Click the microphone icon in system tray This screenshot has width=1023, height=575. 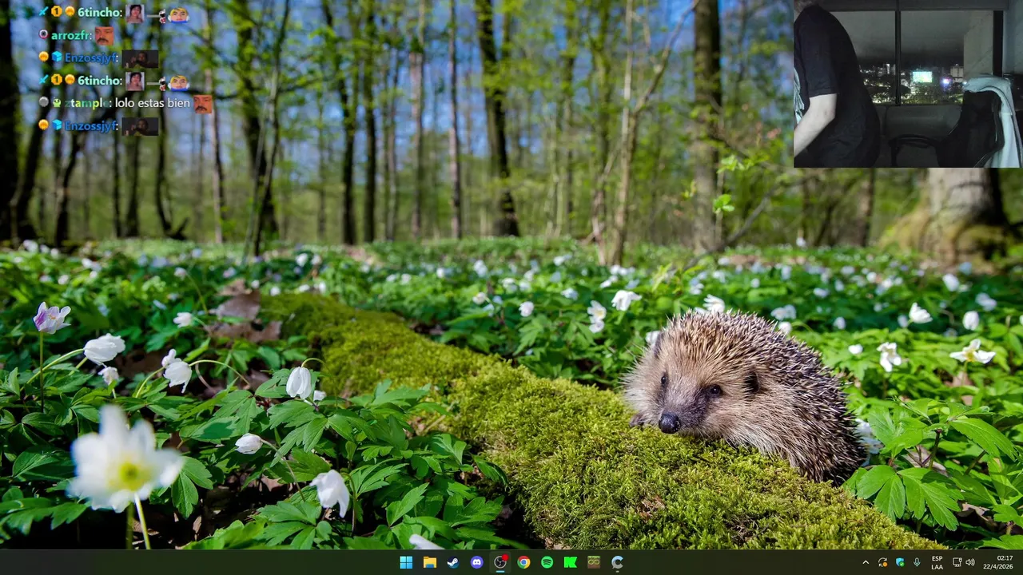[917, 562]
